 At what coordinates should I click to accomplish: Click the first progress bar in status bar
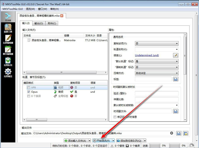coord(155,146)
